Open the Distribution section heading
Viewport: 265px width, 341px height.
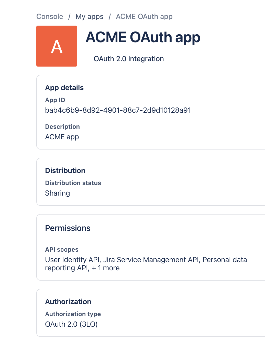click(65, 171)
